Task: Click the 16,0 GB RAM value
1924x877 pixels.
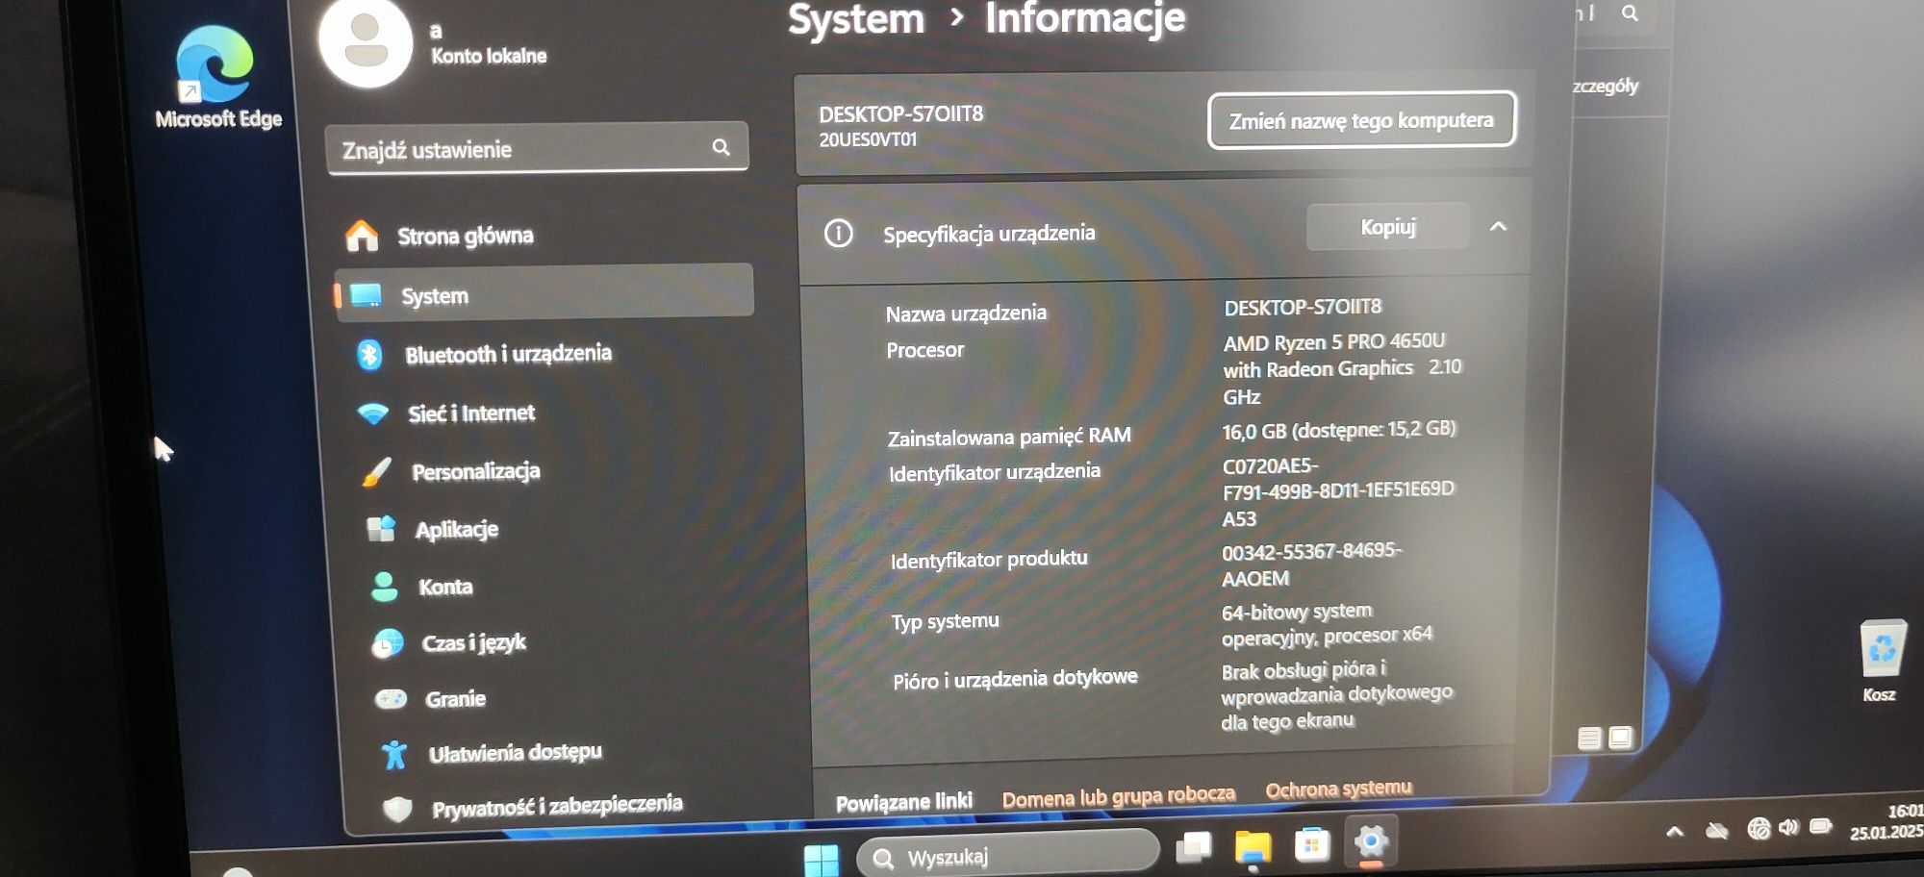Action: [x=1339, y=430]
